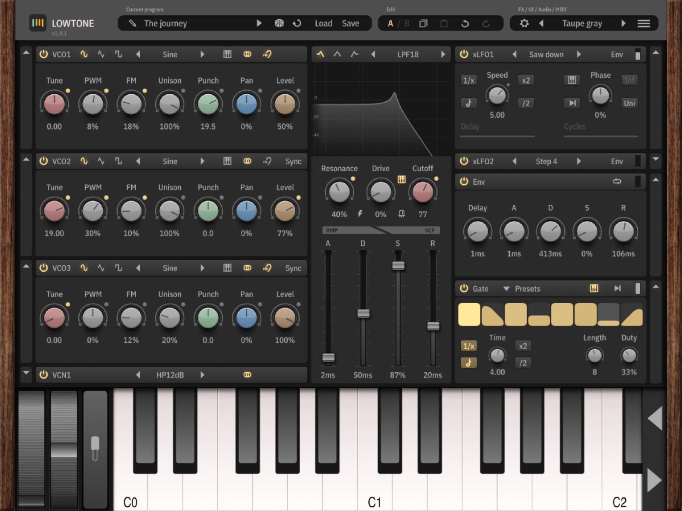The width and height of the screenshot is (682, 511).
Task: Click the lightning bolt icon below Resonance
Action: point(360,214)
